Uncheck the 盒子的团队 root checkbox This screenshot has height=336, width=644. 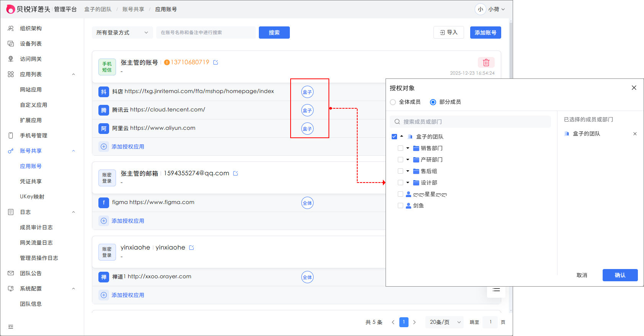click(394, 137)
